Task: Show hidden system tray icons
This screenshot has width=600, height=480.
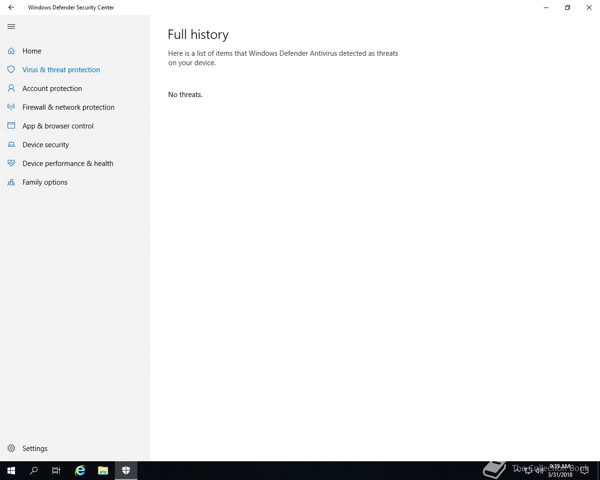Action: (x=517, y=471)
